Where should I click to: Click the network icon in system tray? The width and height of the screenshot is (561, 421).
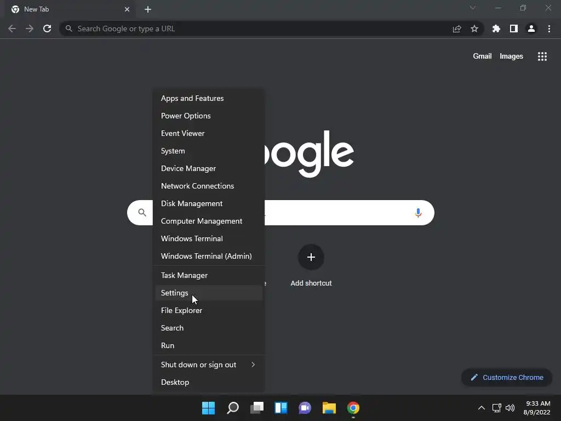[496, 408]
